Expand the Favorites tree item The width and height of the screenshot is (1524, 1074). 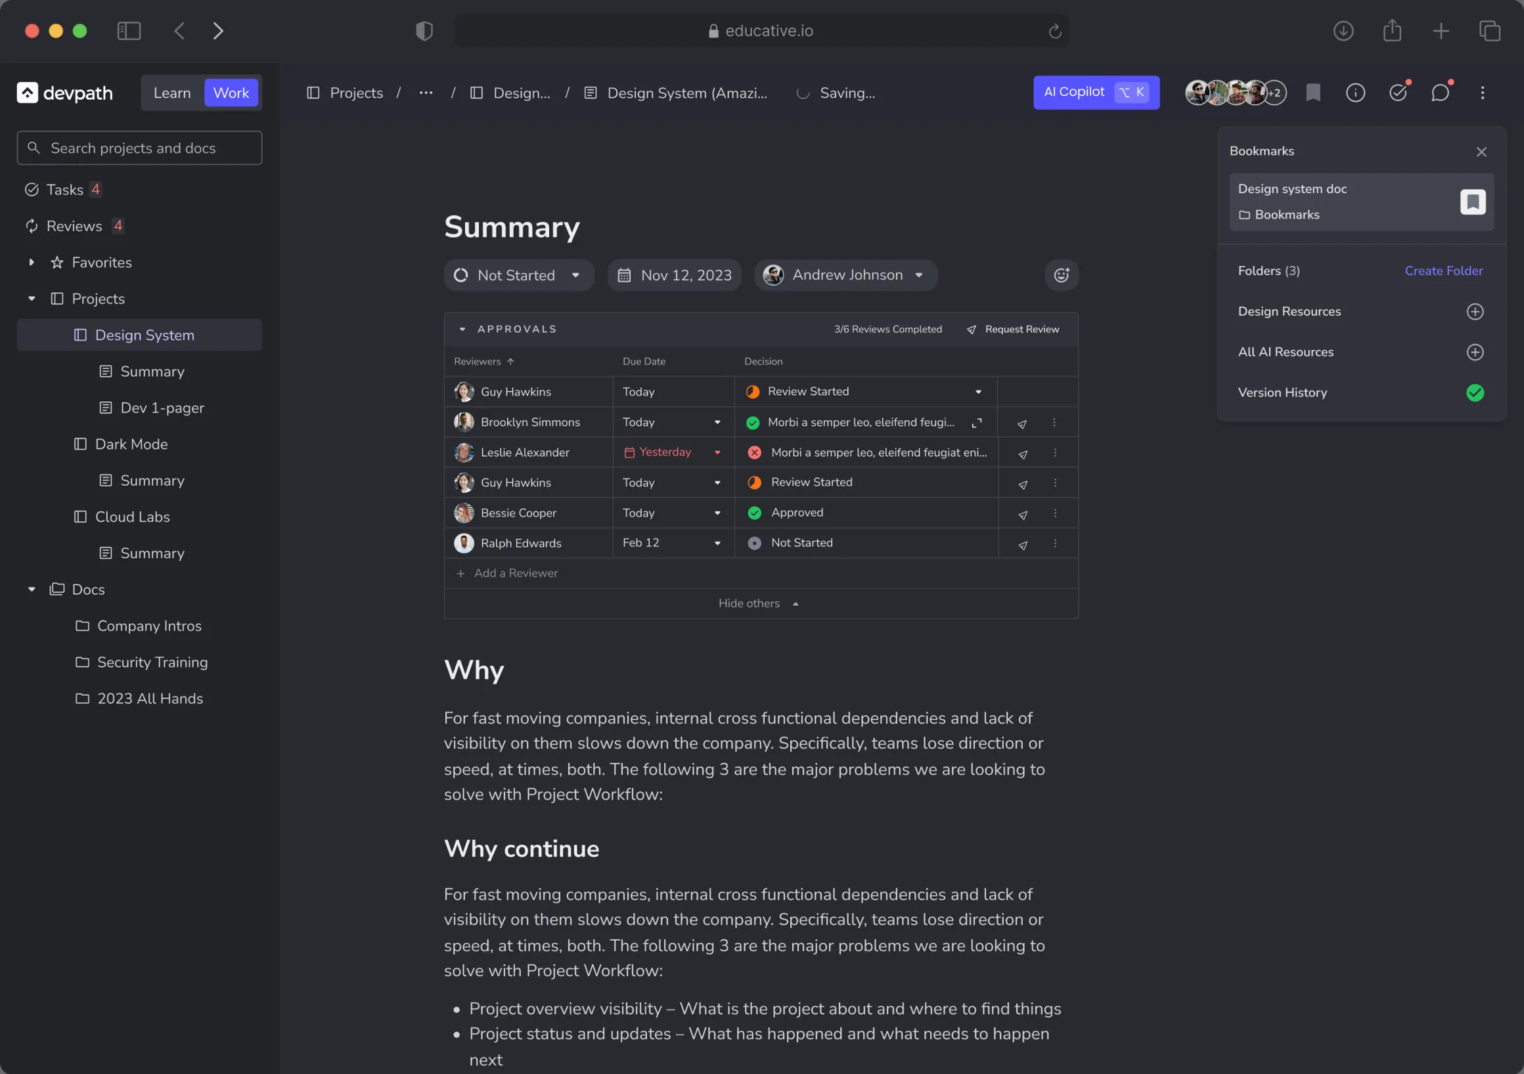tap(31, 263)
